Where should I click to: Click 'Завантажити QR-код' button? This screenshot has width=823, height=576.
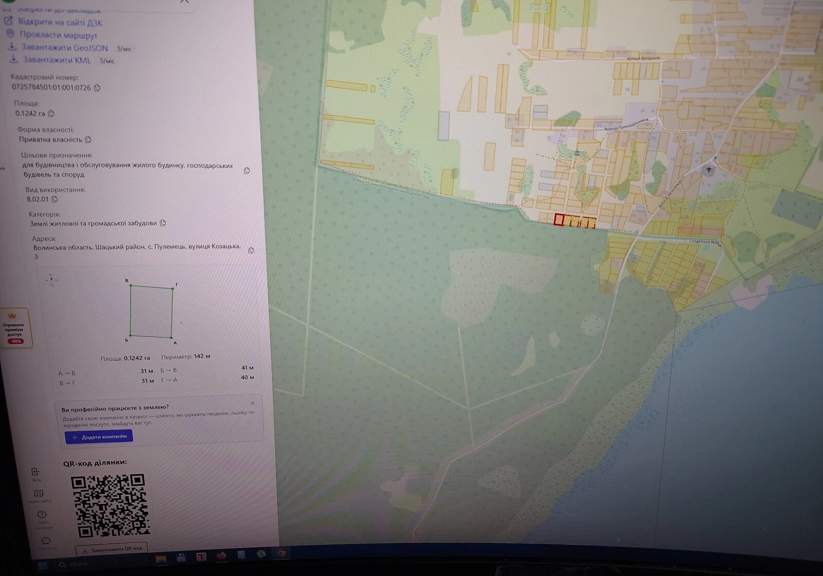(112, 549)
